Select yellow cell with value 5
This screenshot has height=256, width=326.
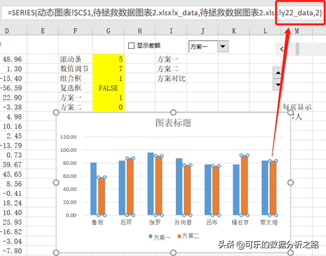pos(108,59)
